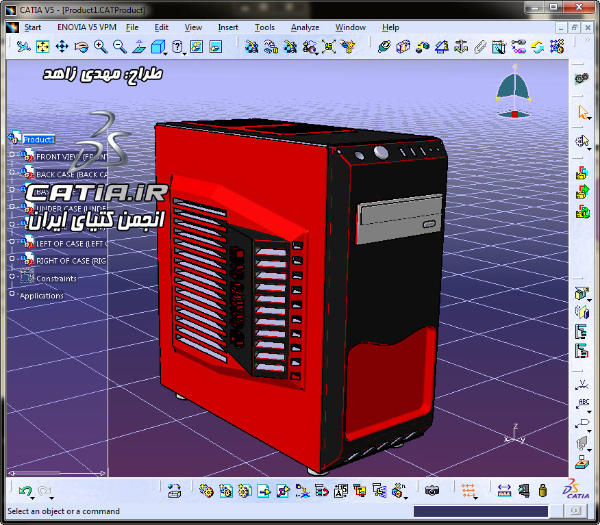Open the Help menu

(x=390, y=27)
